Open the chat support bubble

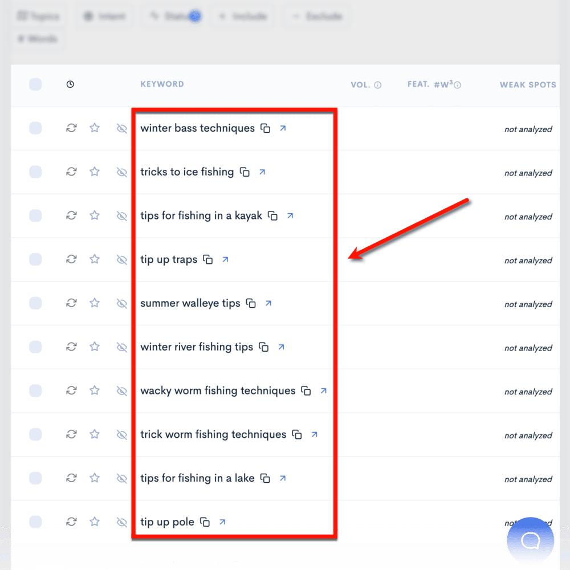[x=530, y=540]
